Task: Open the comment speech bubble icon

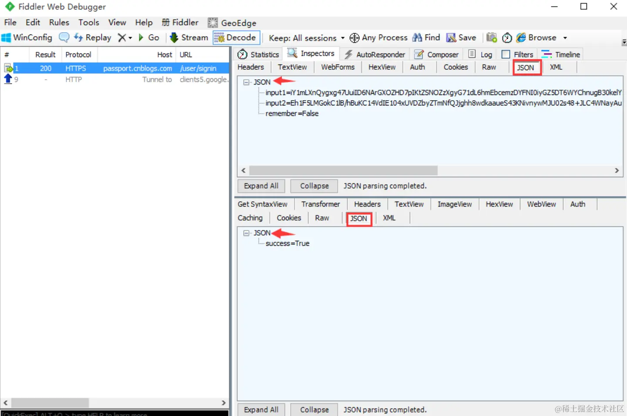Action: pos(64,37)
